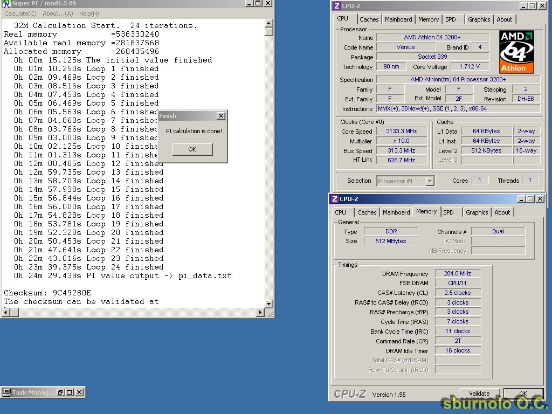Click the up arrow of Super PI vertical scrollbar
This screenshot has width=552, height=414.
click(268, 23)
